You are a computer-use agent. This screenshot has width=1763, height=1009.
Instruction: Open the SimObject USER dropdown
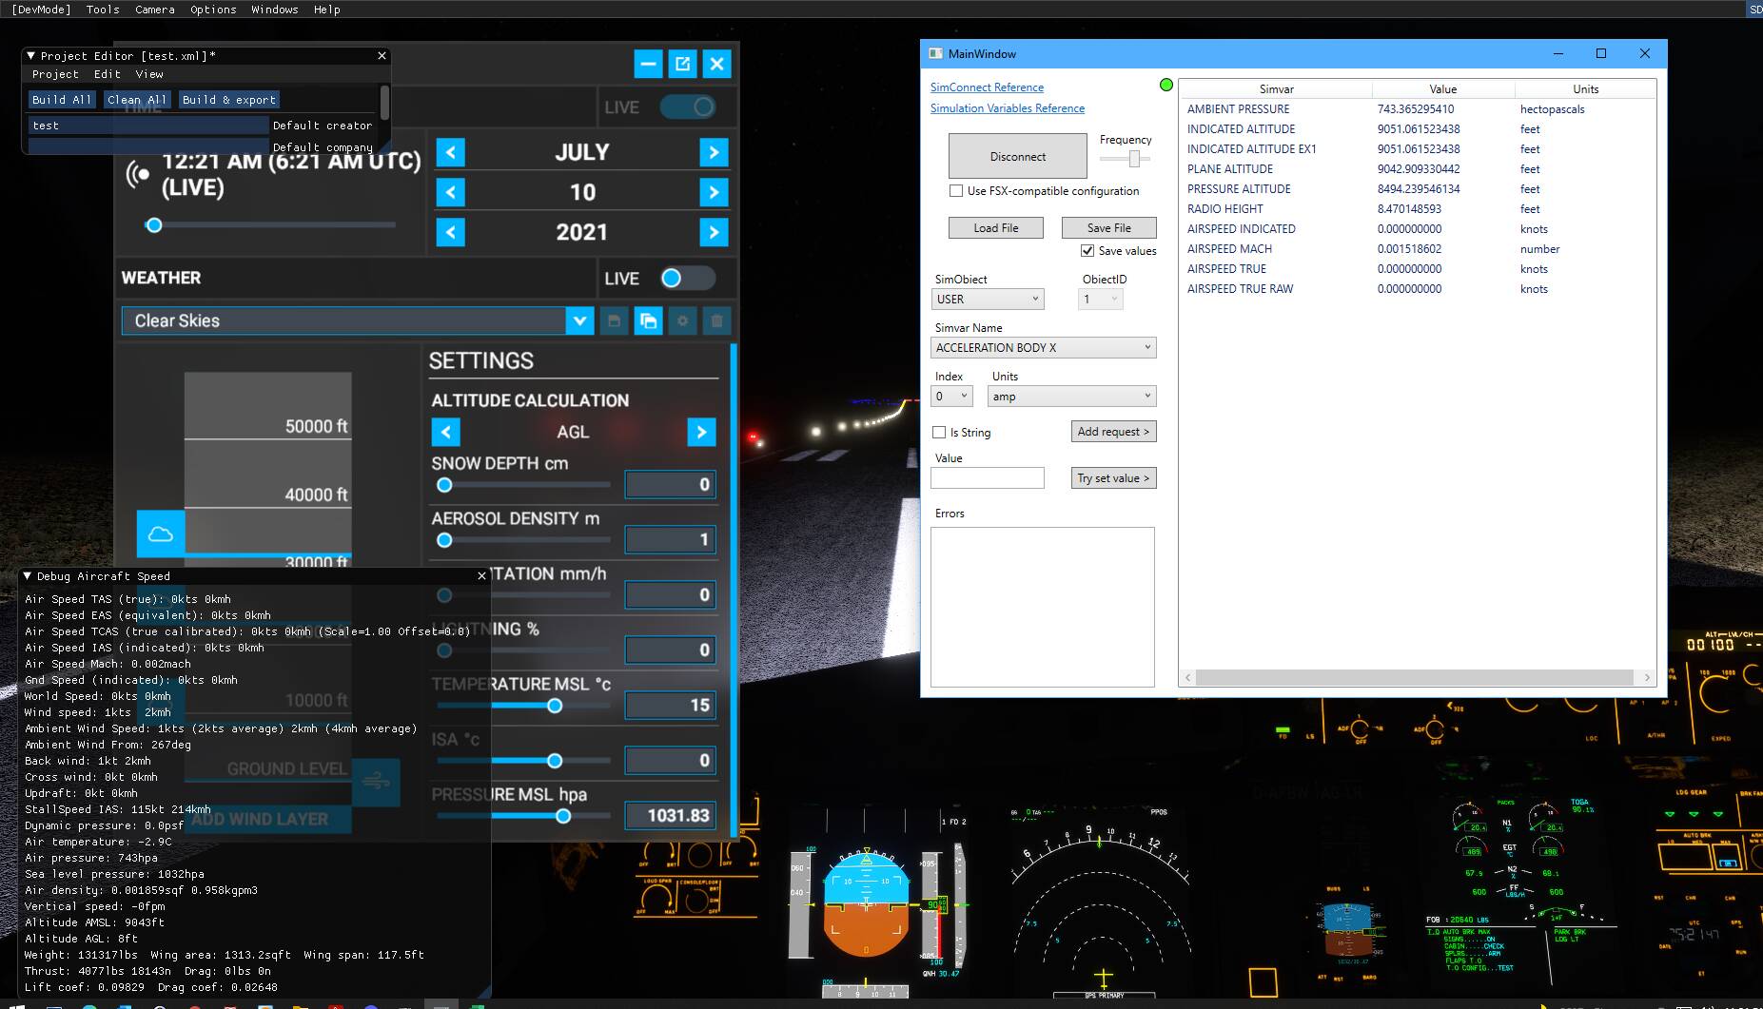(988, 299)
